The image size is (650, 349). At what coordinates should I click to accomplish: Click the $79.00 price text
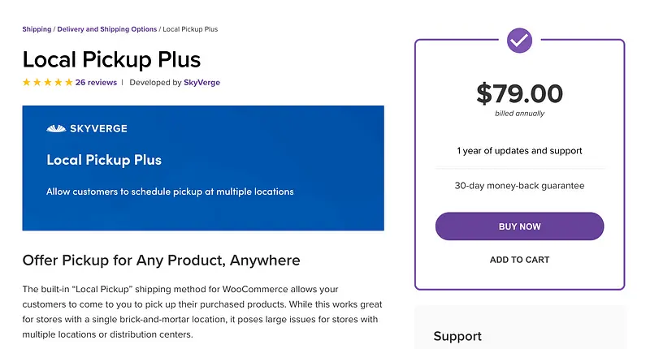tap(519, 93)
